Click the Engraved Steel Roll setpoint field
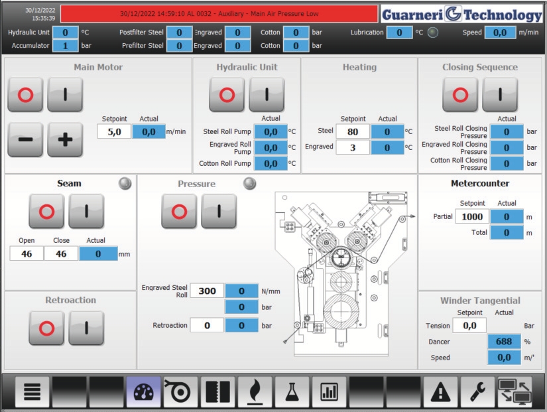This screenshot has width=547, height=412. coord(207,291)
